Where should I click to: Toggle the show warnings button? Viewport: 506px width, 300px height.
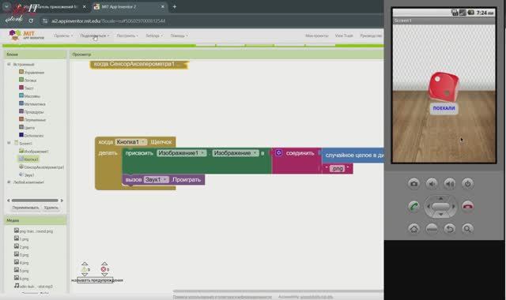pyautogui.click(x=95, y=280)
